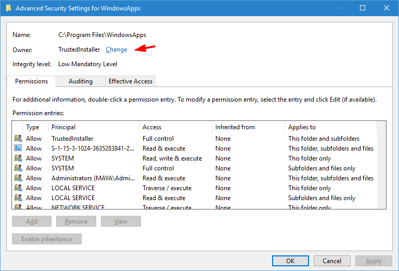The image size is (399, 271).
Task: Click the View button
Action: 121,221
